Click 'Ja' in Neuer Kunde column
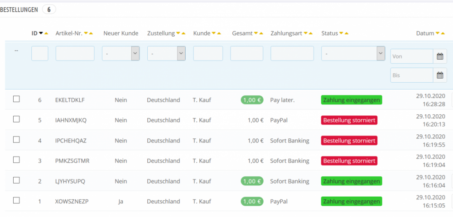Screen dimensions: 453x217 121,202
